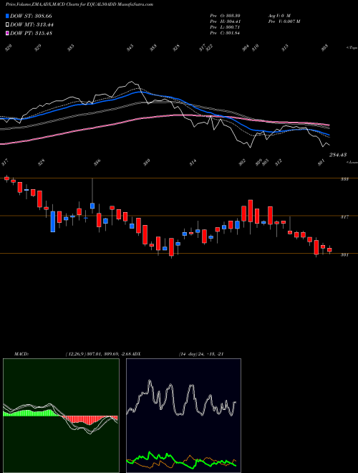Click the blue DOW ST color swatch
Screen dimensions: 358x473
point(7,16)
